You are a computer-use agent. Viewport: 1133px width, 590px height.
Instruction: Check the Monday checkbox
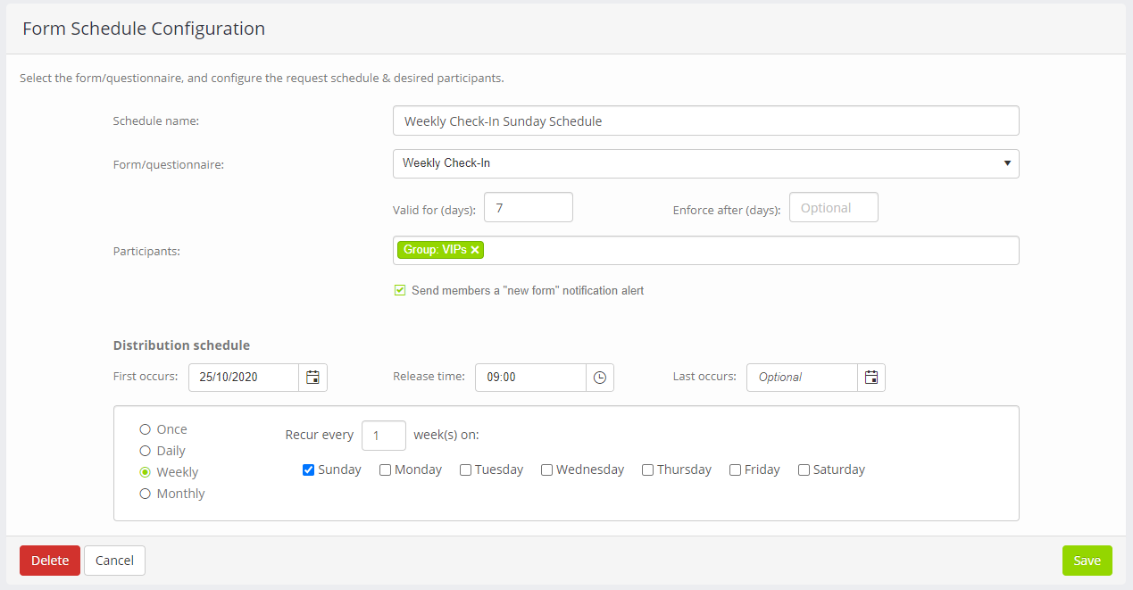click(385, 470)
